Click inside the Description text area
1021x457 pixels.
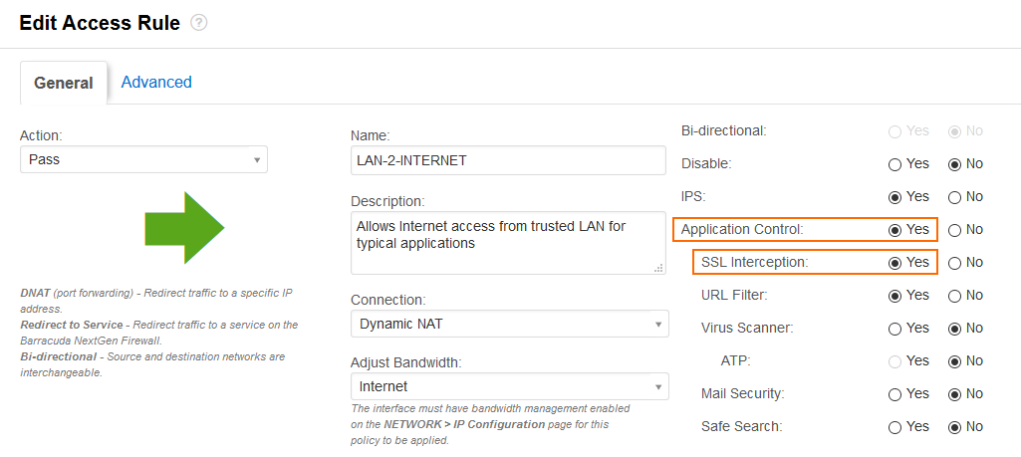[x=509, y=243]
